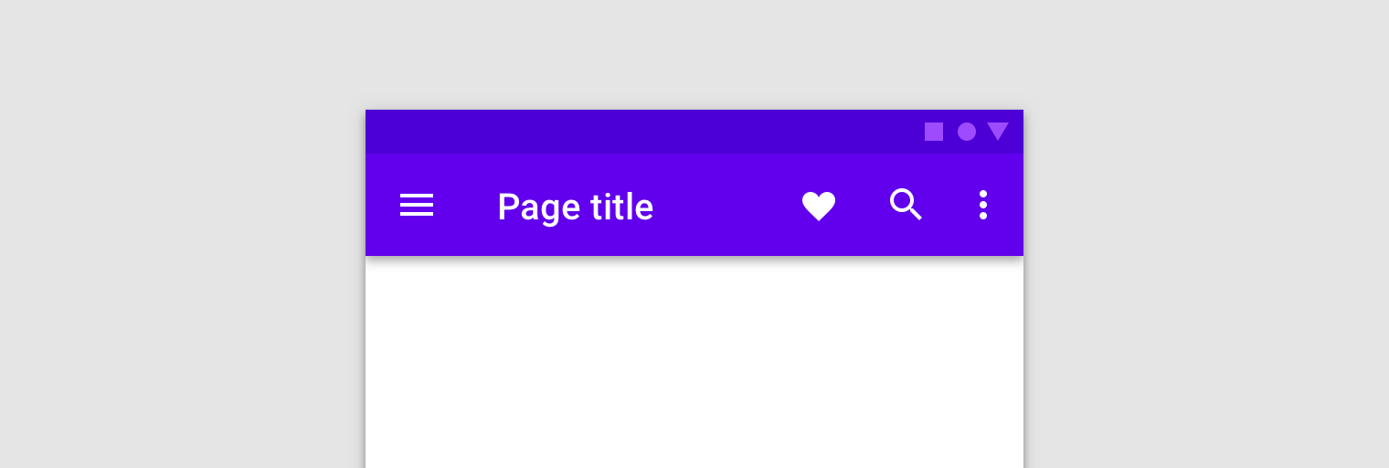Open the hamburger navigation menu
This screenshot has height=468, width=1389.
417,206
